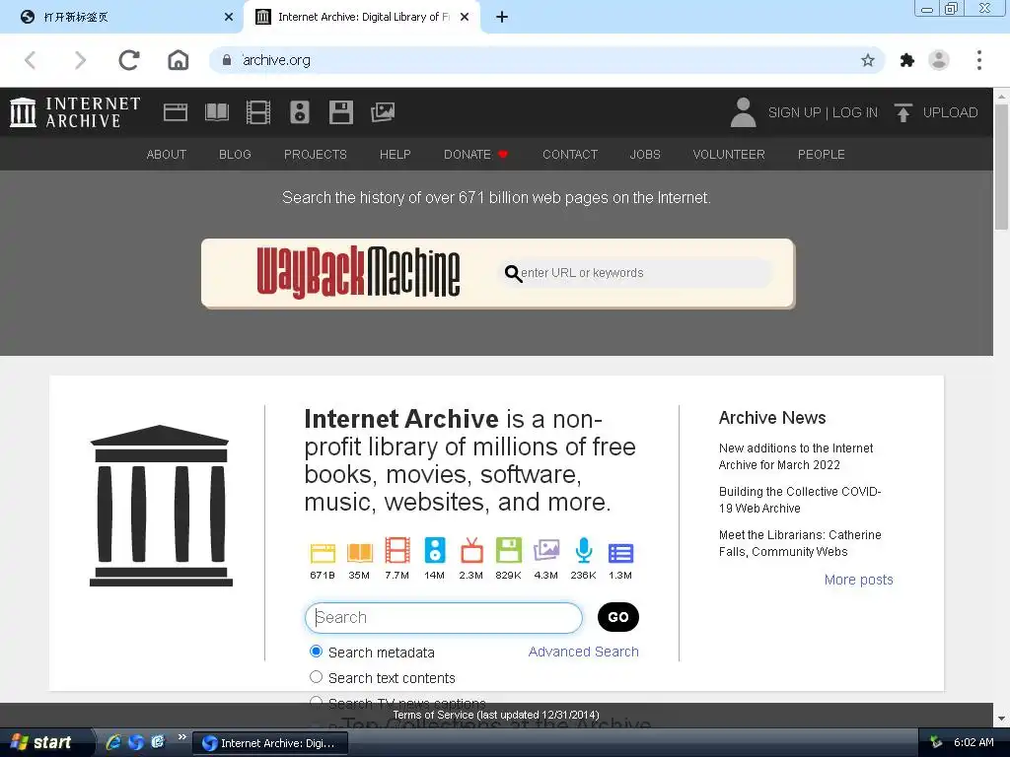Click the scrollbar down arrow
1010x757 pixels.
pyautogui.click(x=1001, y=718)
